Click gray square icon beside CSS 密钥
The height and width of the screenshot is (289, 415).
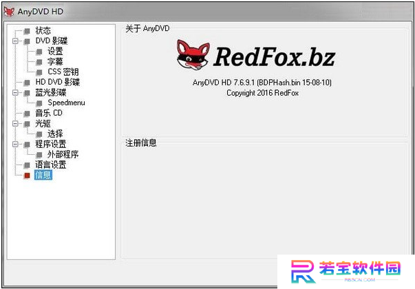coord(39,72)
